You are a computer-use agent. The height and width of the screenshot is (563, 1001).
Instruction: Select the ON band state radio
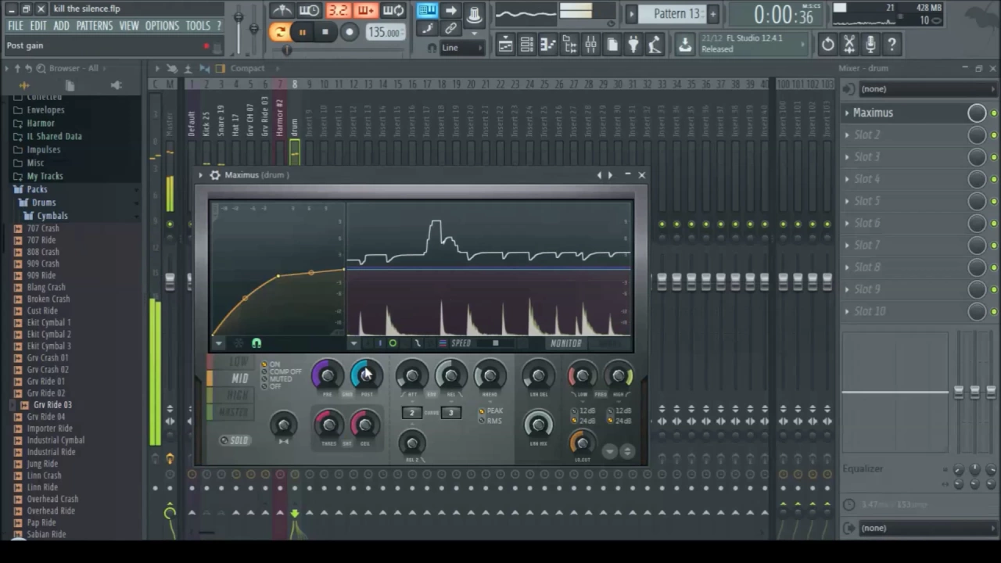pos(264,365)
